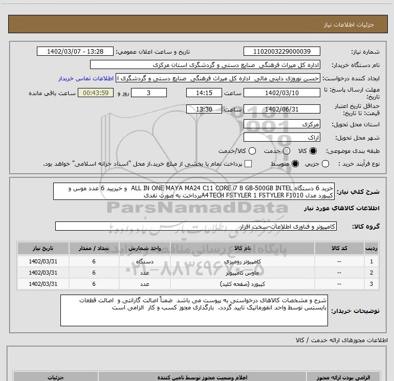Select the کالا radio button
This screenshot has height=381, width=394.
(x=313, y=151)
